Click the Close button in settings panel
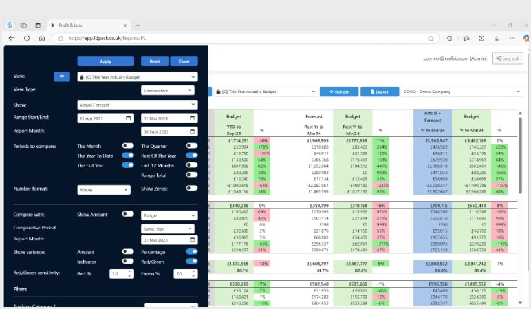Image resolution: width=531 pixels, height=309 pixels. 184,61
